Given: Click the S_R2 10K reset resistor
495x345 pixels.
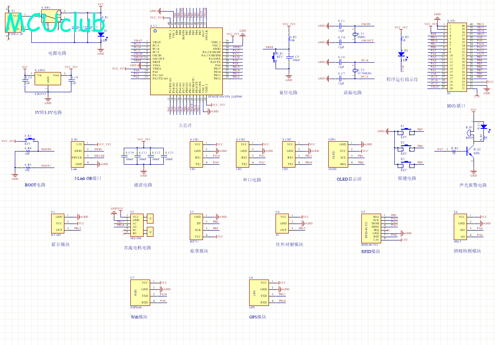Looking at the screenshot, I should pos(290,39).
